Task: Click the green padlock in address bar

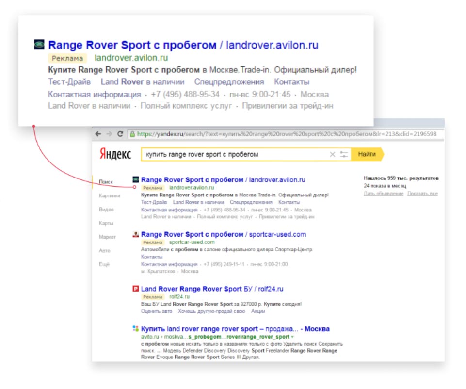Action: click(132, 134)
